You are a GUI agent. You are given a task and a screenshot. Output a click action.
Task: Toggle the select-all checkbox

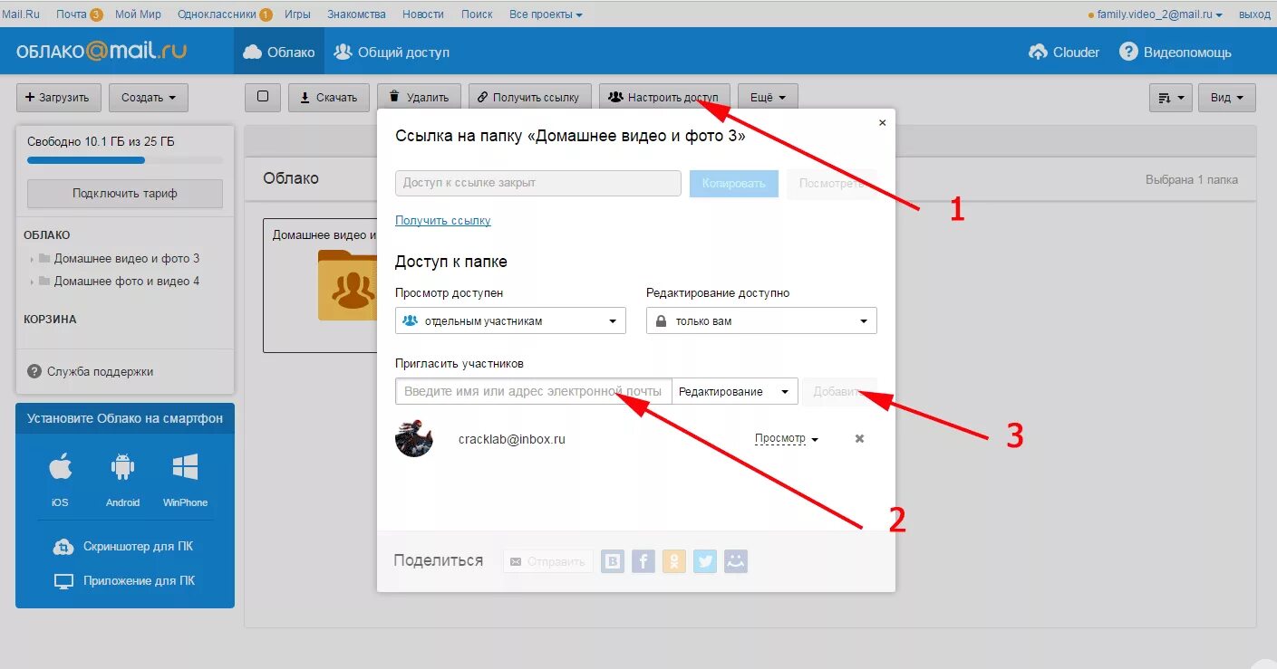tap(263, 97)
